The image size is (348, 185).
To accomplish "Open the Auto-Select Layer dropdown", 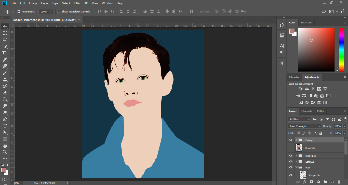I will pos(46,11).
